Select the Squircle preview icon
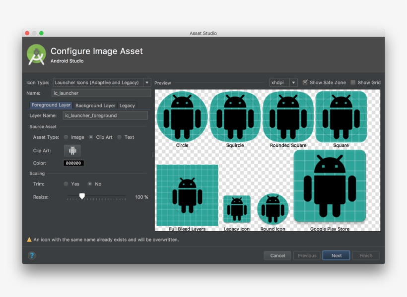407x297 pixels. [235, 117]
